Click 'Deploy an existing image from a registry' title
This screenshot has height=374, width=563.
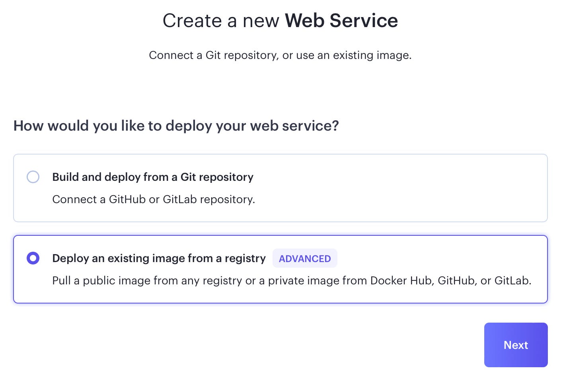click(x=159, y=258)
